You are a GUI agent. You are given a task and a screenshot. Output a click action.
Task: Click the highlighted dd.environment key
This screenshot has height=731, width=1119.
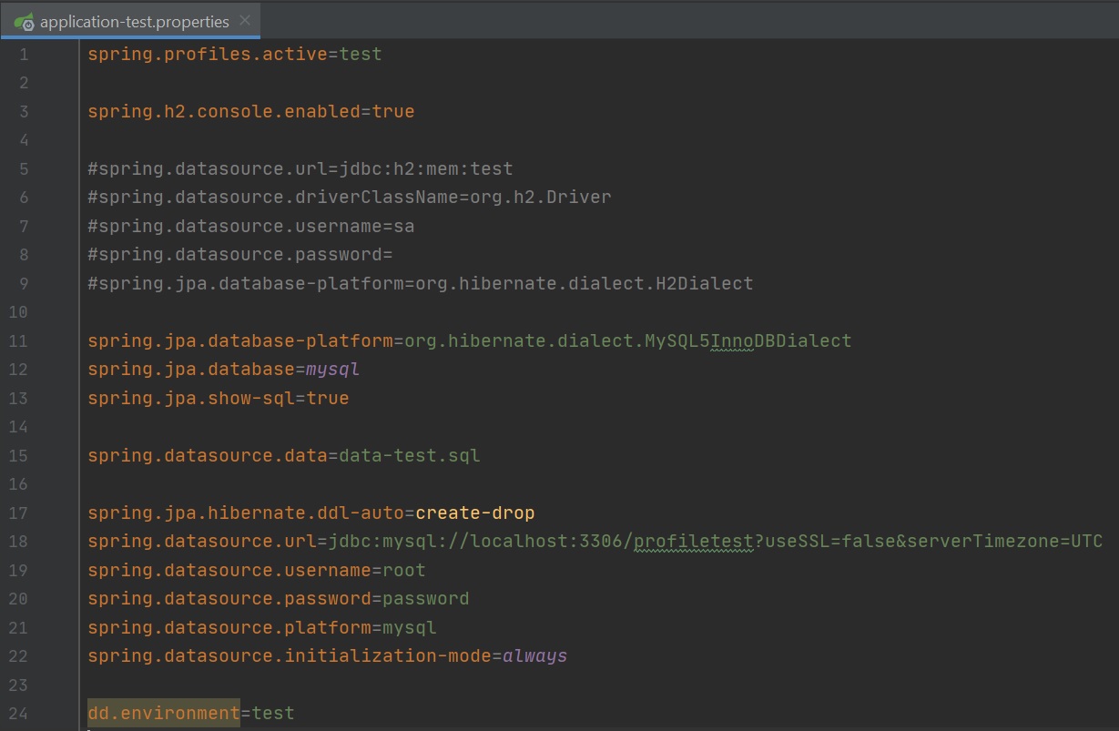(x=164, y=714)
